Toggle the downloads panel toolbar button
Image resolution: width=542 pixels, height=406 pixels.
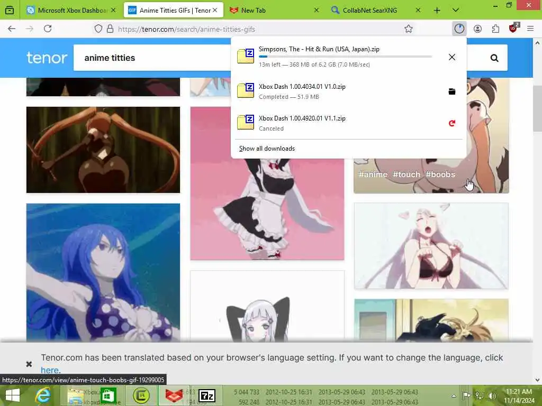[x=459, y=29]
